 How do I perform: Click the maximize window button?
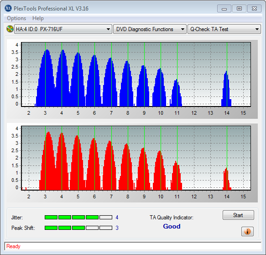click(x=239, y=9)
